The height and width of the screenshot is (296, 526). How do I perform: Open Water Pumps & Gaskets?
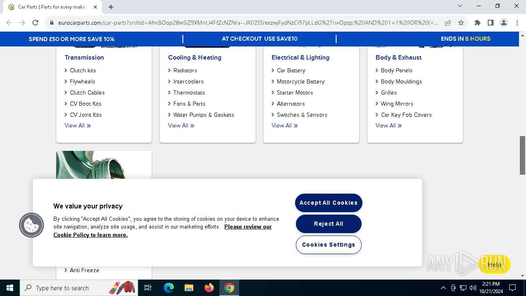coord(203,115)
